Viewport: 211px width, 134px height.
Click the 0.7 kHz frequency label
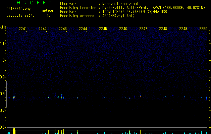[x=3, y=111]
